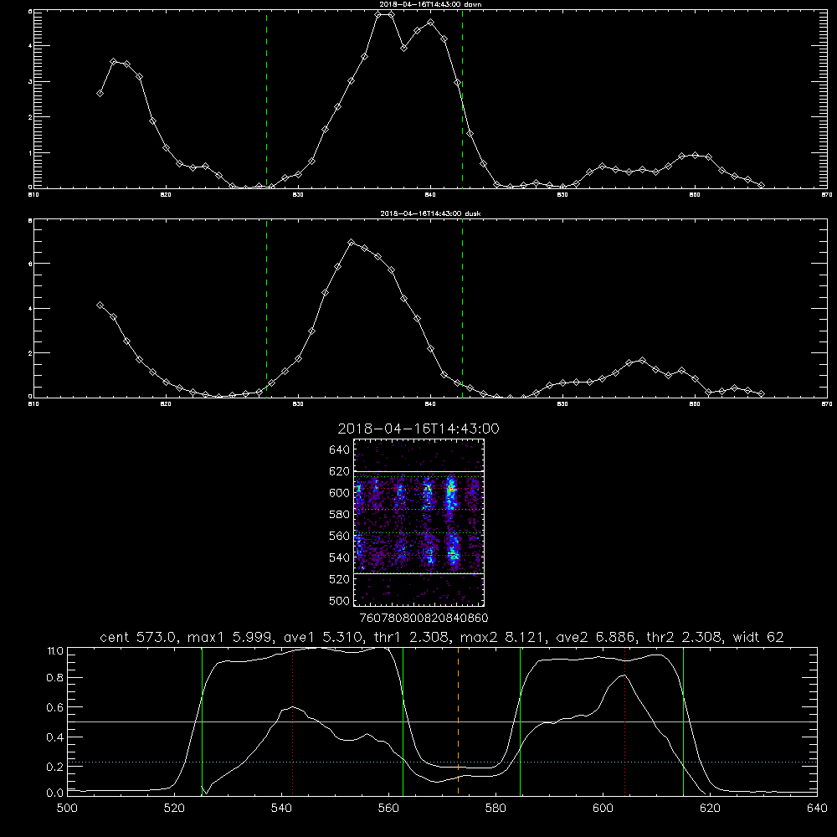The image size is (837, 837).
Task: Click the right green dashed line in dusk plot
Action: pos(462,308)
